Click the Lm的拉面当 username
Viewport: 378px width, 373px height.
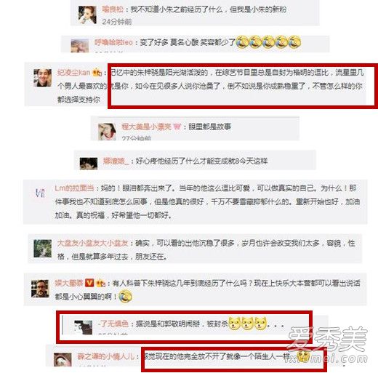[74, 188]
